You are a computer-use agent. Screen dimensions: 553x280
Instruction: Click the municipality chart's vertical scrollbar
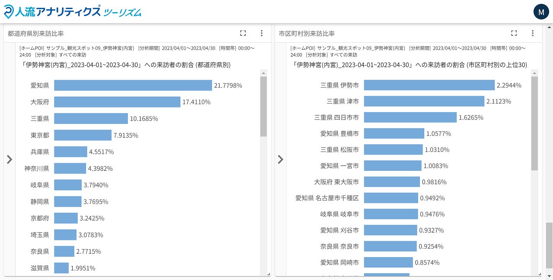tap(534, 123)
